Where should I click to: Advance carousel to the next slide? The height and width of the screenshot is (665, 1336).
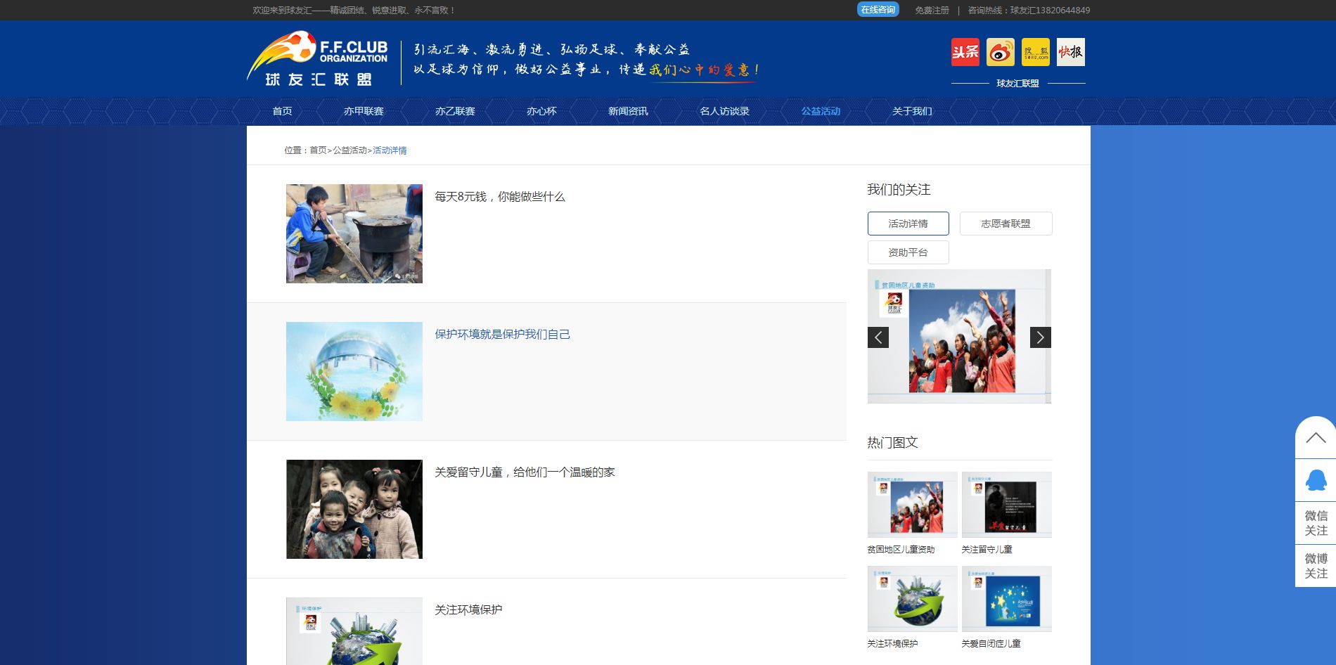(1040, 337)
